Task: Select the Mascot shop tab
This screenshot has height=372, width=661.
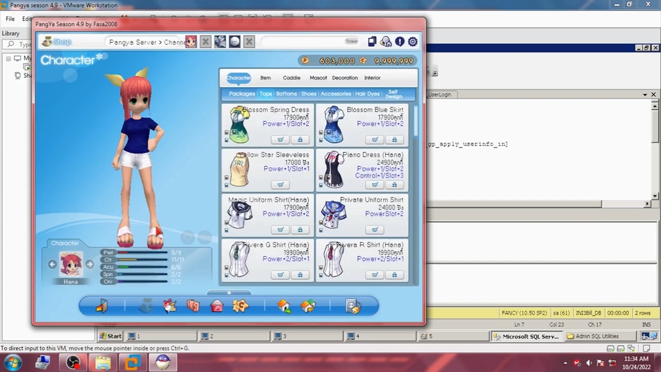Action: pyautogui.click(x=318, y=78)
